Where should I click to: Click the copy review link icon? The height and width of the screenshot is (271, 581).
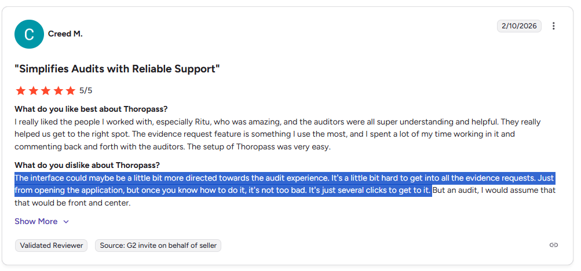554,245
